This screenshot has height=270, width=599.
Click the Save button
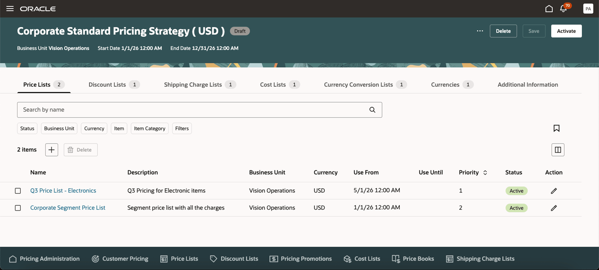(x=534, y=31)
